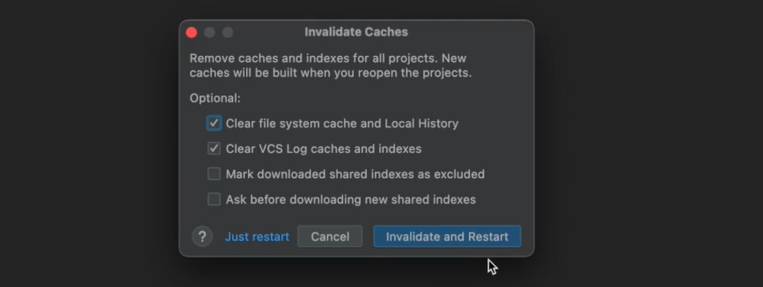763x287 pixels.
Task: Tick Ask before downloading new shared indexes box
Action: pos(214,200)
